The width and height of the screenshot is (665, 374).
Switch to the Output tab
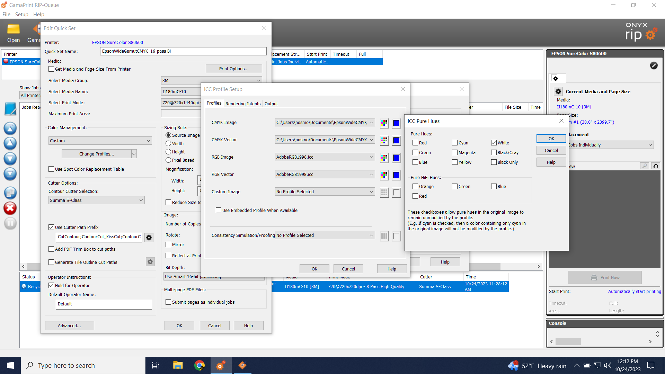(x=271, y=104)
